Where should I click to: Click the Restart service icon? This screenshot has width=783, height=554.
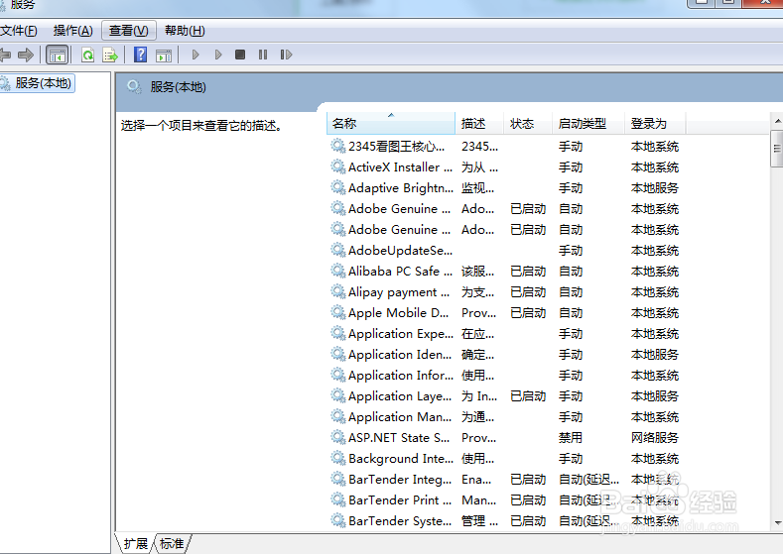coord(286,55)
